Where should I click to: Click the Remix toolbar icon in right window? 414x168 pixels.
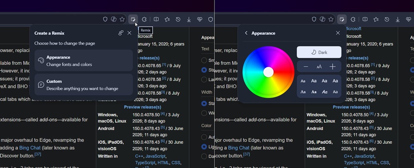click(x=342, y=19)
